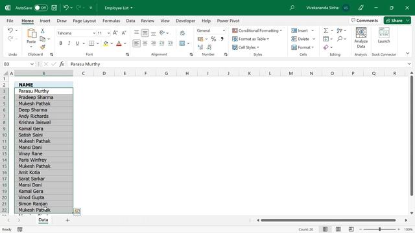Switch to the Formulas tab
The height and width of the screenshot is (233, 415).
pyautogui.click(x=111, y=21)
